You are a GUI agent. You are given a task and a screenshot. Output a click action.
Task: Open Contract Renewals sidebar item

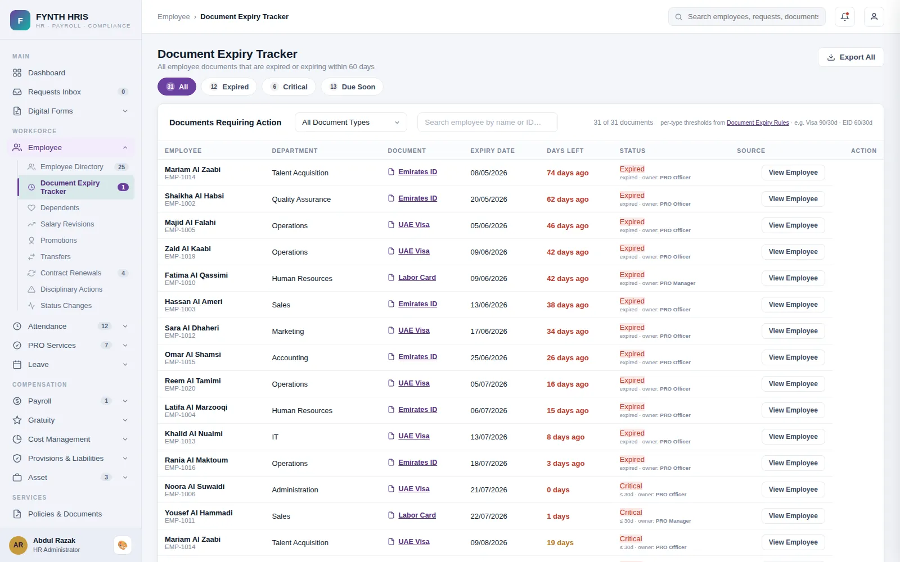pos(76,273)
